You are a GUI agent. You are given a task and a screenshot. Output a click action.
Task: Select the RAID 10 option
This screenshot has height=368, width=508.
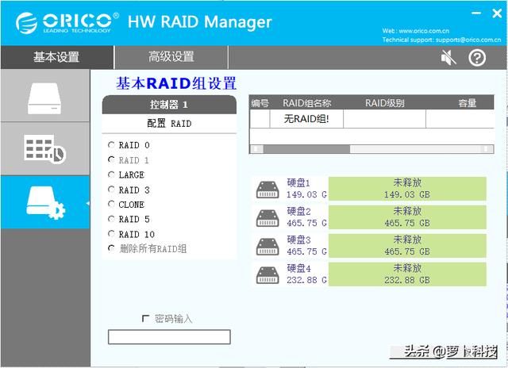tap(111, 234)
